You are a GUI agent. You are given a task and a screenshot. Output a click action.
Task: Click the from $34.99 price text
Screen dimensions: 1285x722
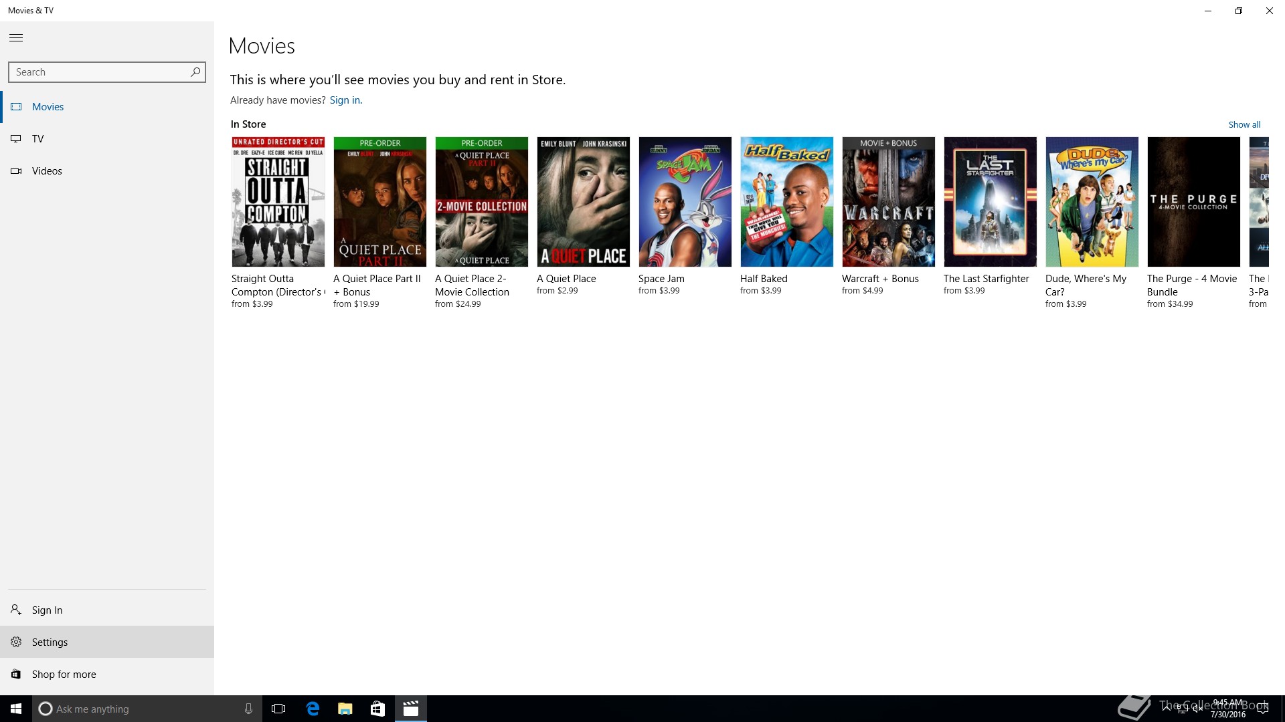tap(1170, 304)
